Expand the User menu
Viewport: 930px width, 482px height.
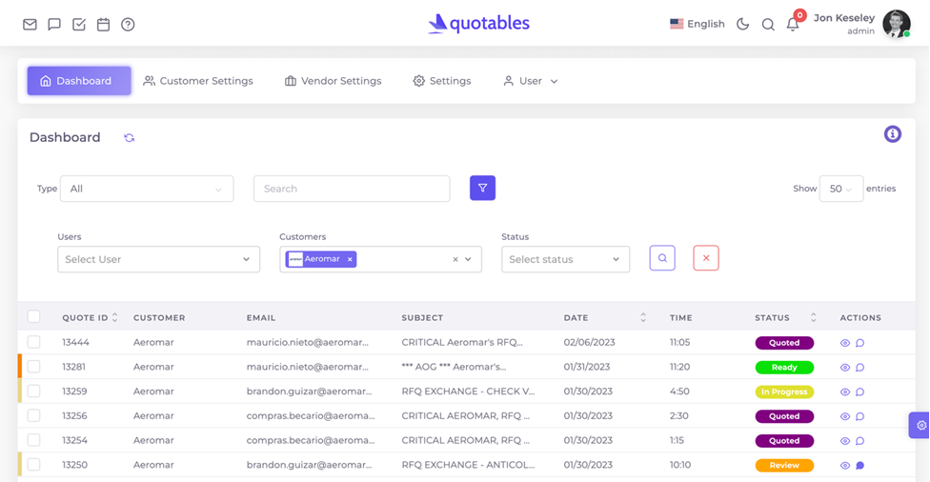(530, 81)
